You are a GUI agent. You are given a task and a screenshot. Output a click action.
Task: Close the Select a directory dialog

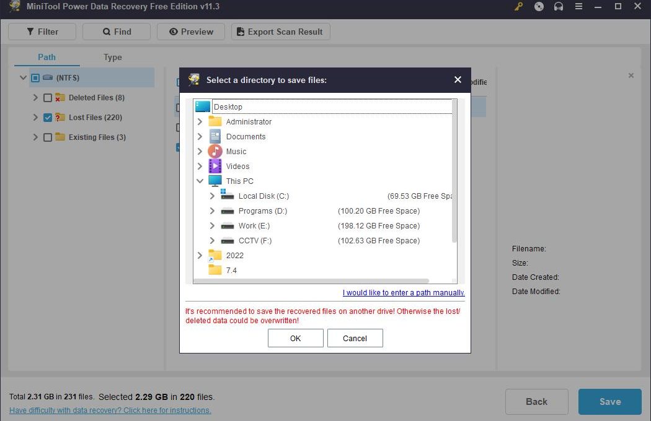click(458, 80)
